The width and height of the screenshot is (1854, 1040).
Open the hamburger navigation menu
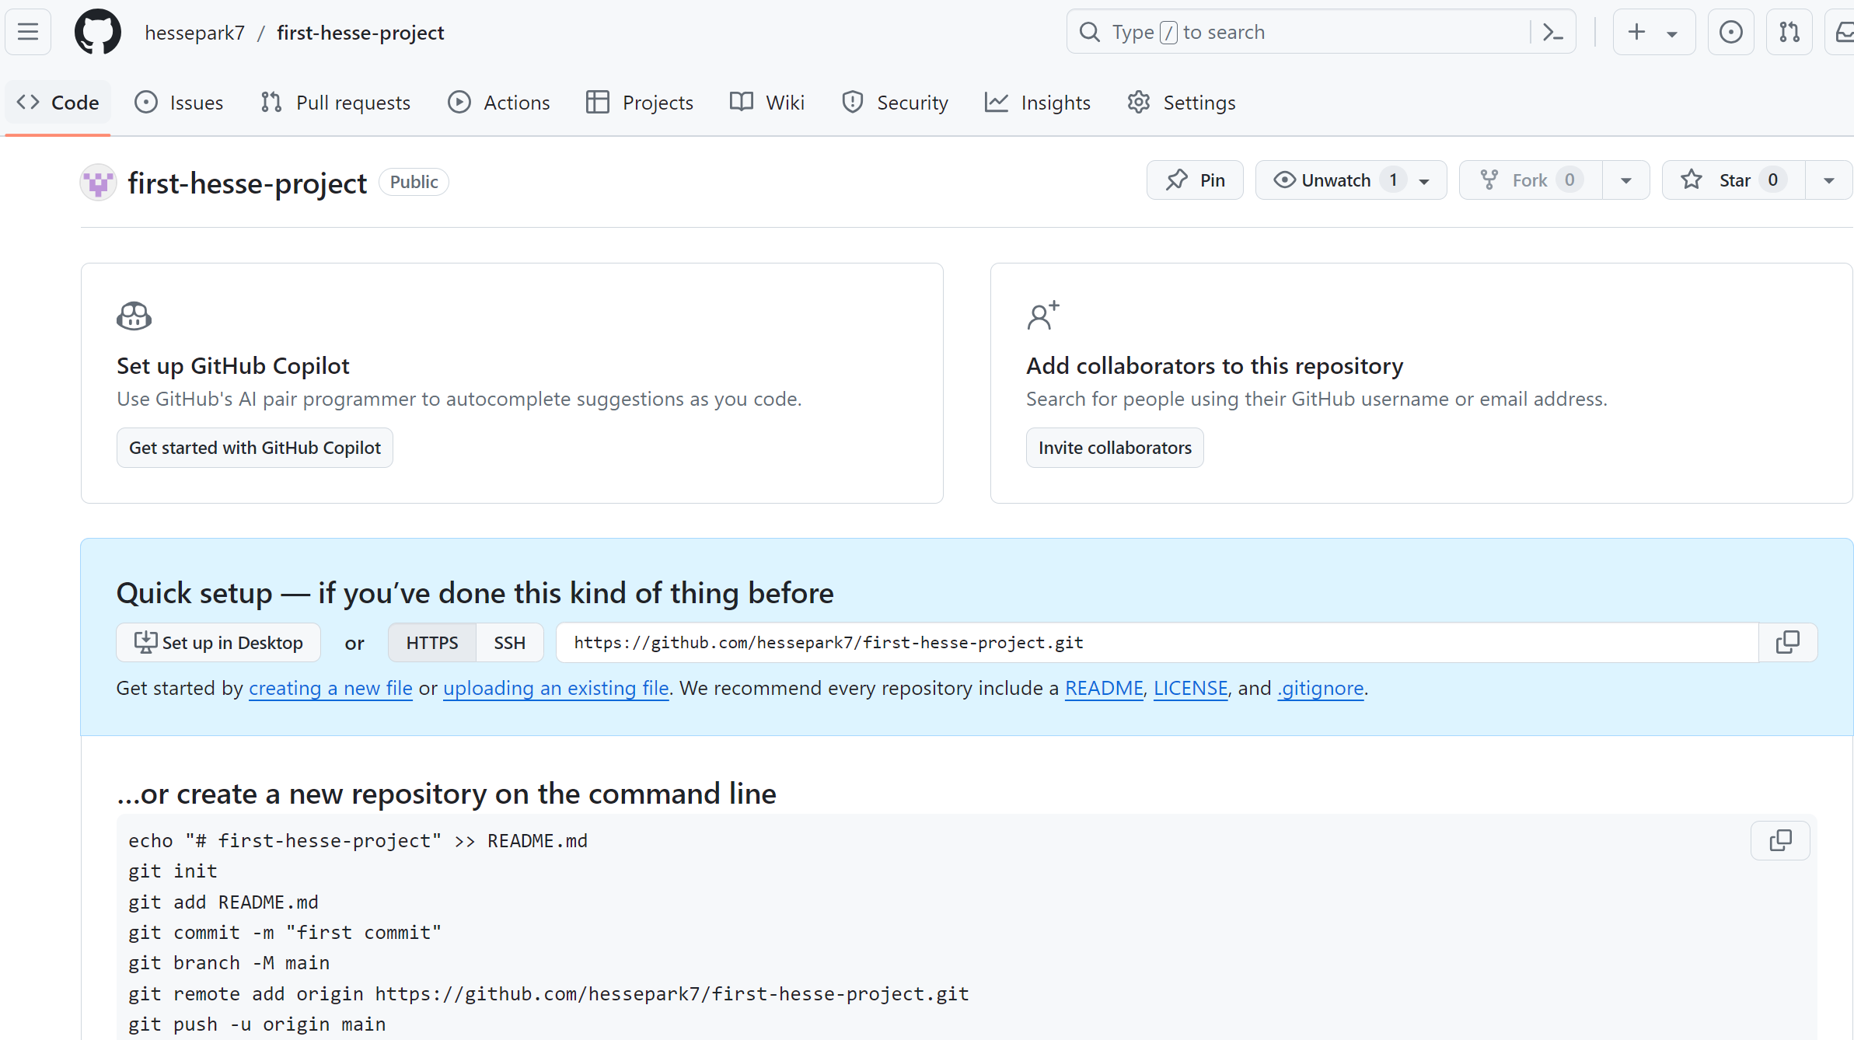[x=28, y=32]
